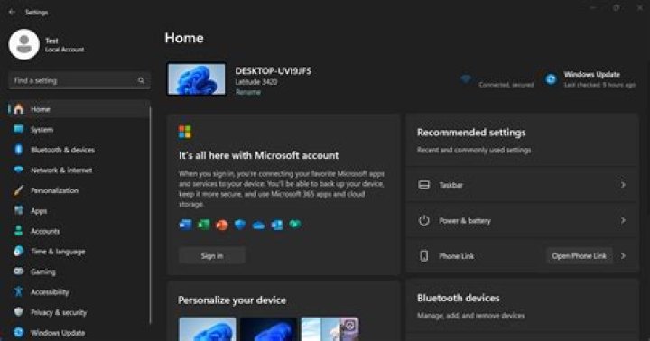Open Accessibility options
Viewport: 650px width, 341px height.
click(x=79, y=292)
